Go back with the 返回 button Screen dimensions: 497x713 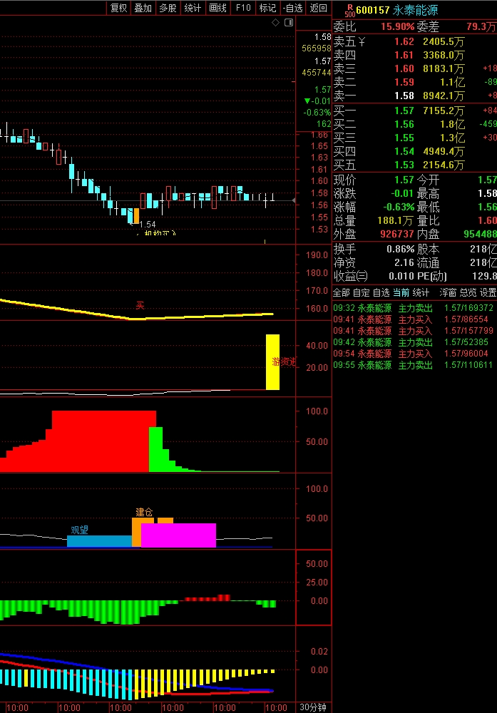318,8
